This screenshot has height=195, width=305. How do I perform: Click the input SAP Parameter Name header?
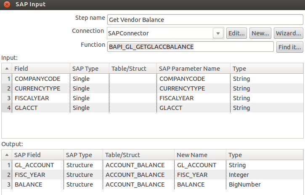pos(193,69)
